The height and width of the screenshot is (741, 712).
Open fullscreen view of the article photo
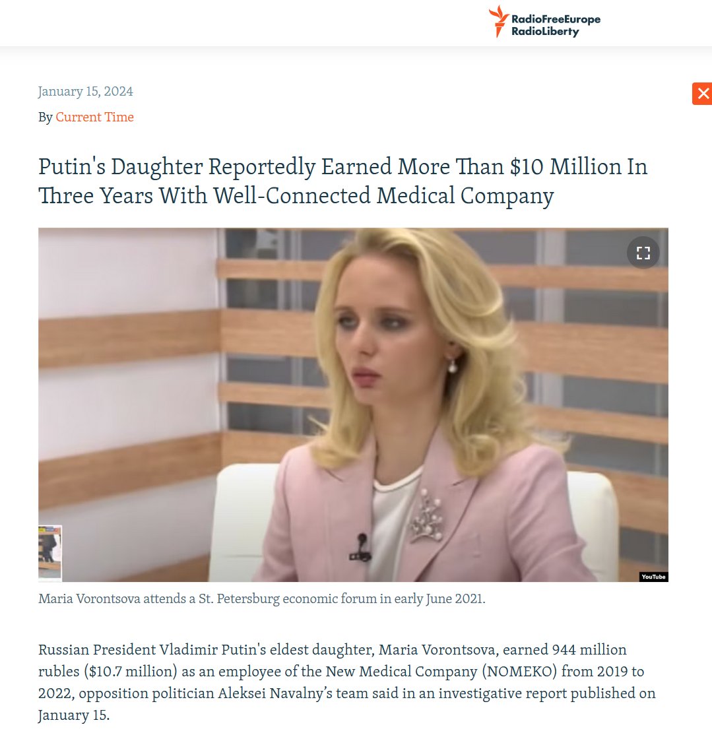point(643,253)
